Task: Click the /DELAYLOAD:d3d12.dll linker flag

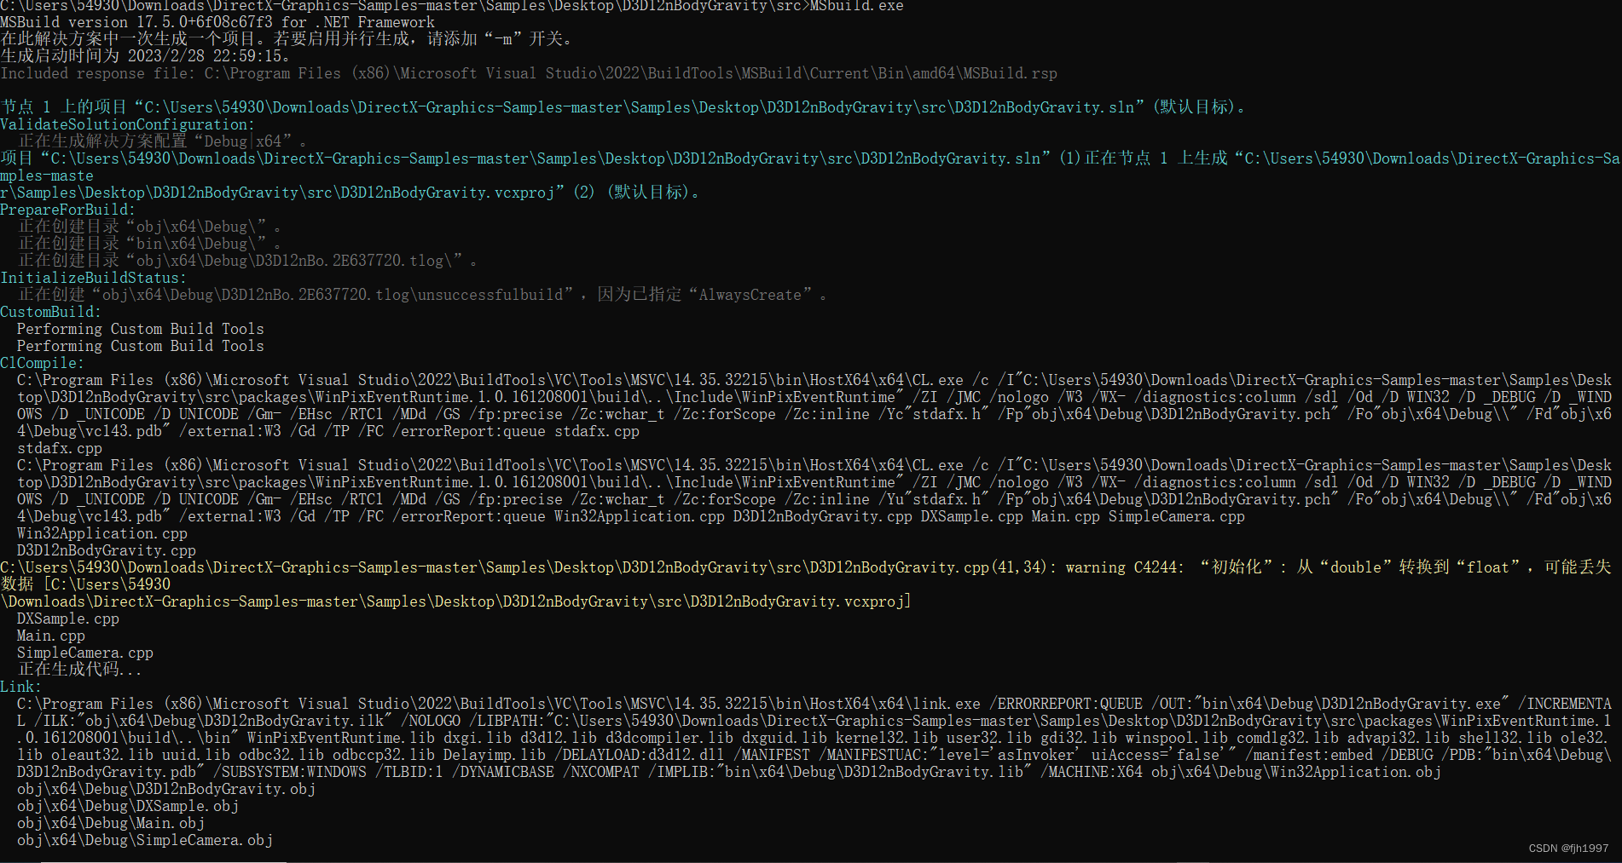Action: [x=640, y=755]
